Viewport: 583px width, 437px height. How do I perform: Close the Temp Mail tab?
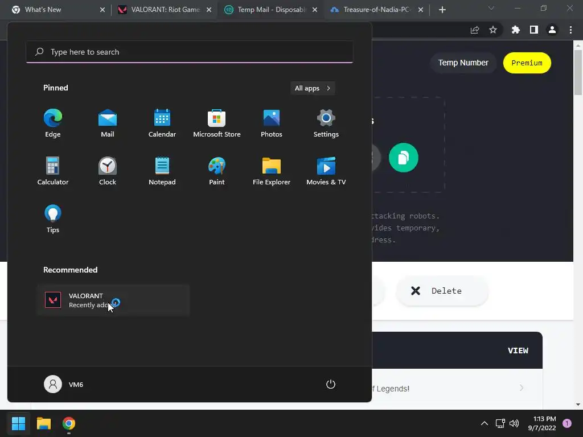click(x=315, y=10)
